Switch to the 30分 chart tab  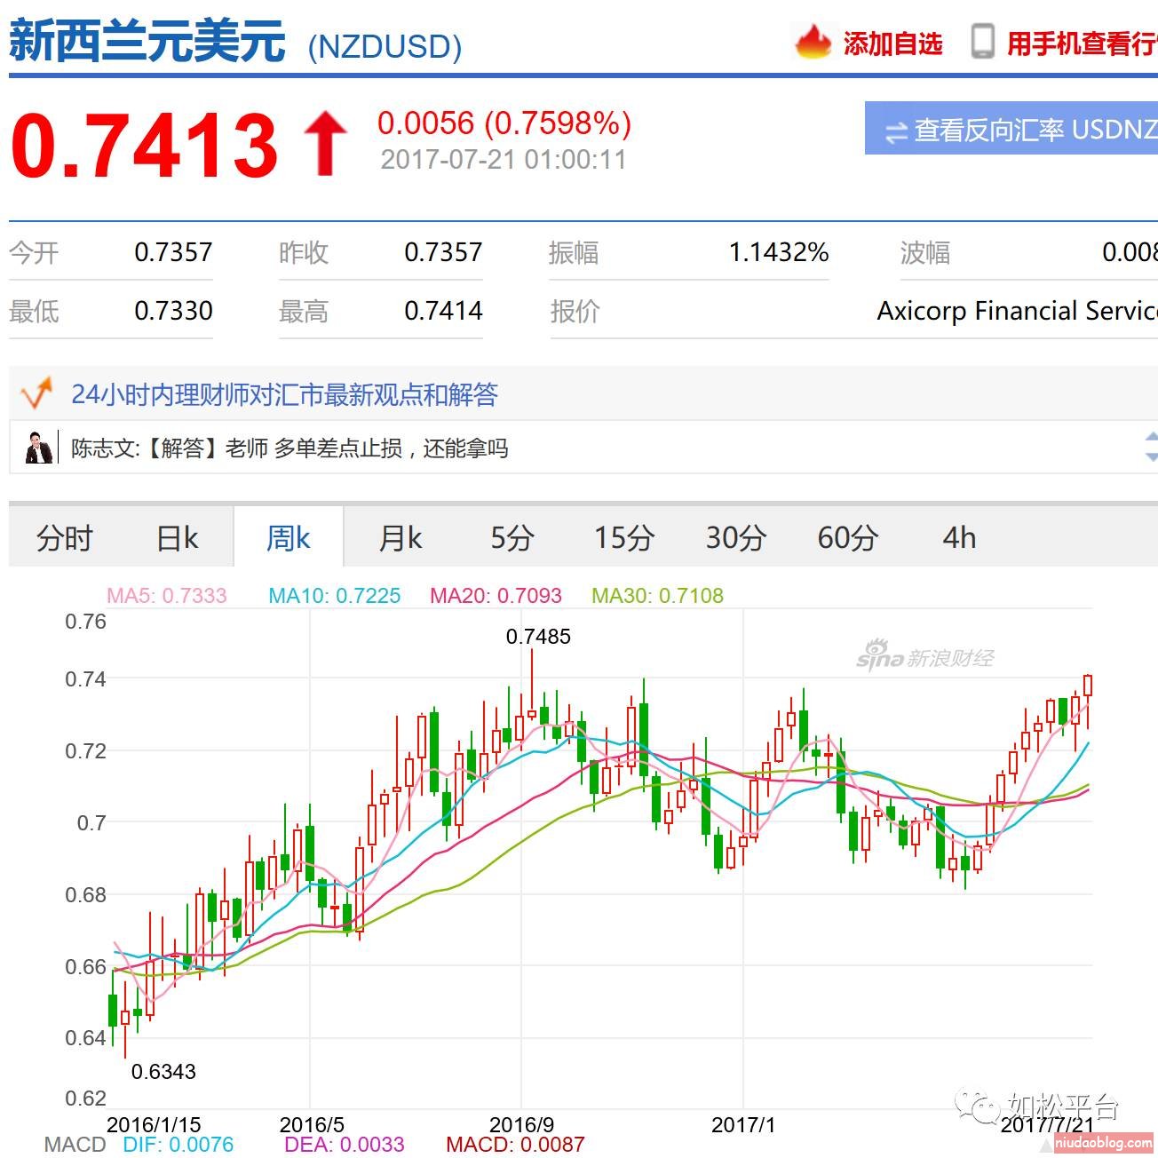tap(736, 538)
